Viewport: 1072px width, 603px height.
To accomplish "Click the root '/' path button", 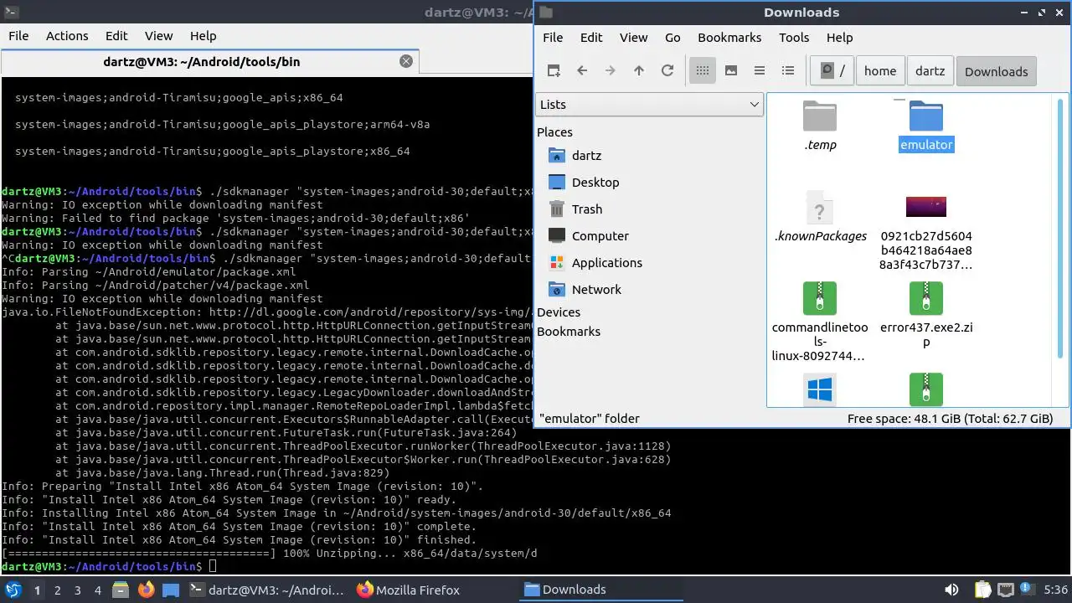I will tap(832, 71).
